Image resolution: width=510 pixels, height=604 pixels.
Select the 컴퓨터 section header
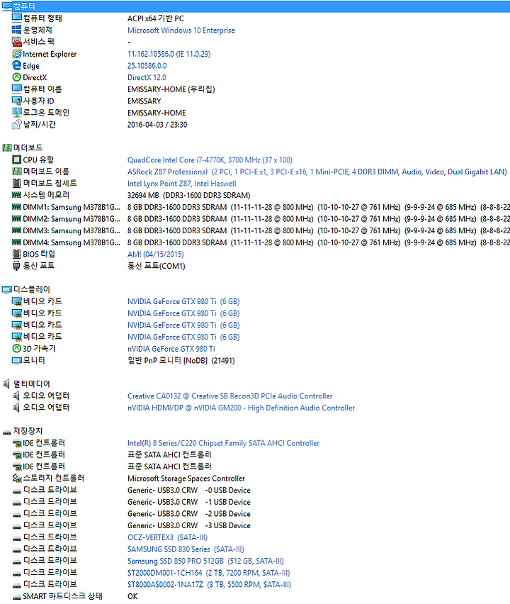tap(255, 6)
